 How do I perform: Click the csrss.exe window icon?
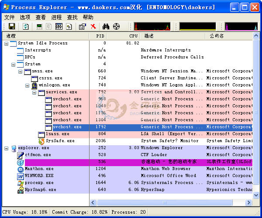34,79
